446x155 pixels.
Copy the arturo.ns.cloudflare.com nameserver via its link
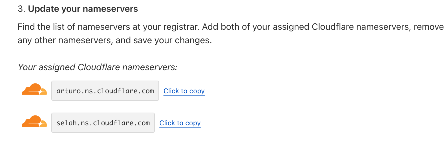pos(184,91)
